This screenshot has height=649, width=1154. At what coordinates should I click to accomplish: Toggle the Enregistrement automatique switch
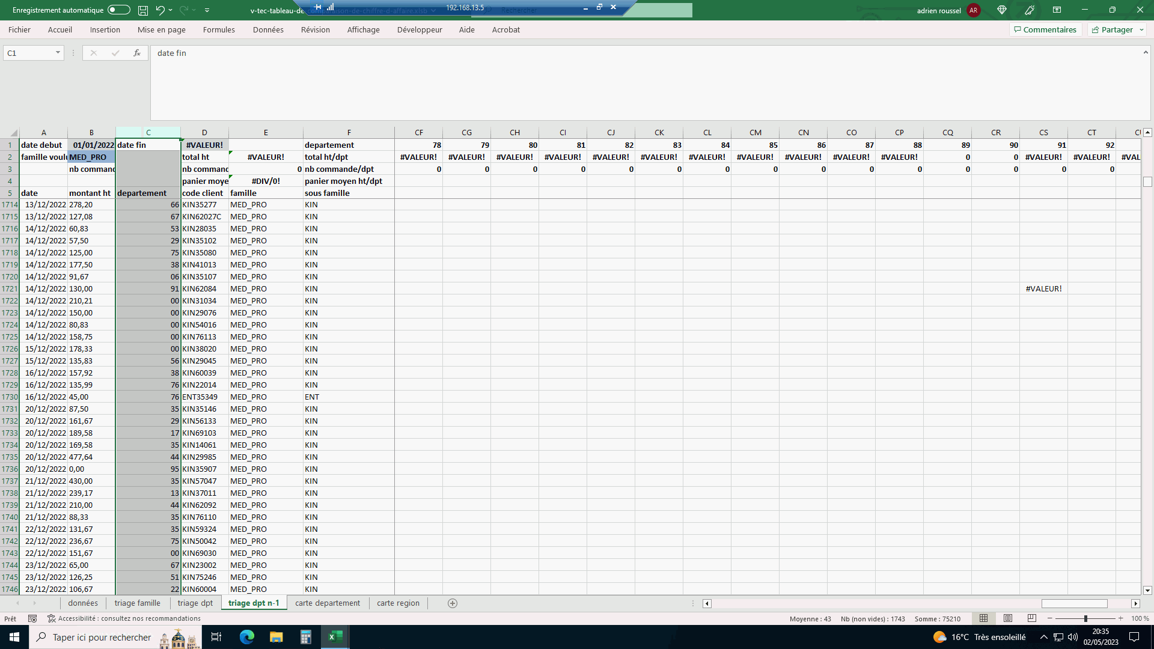(x=118, y=10)
